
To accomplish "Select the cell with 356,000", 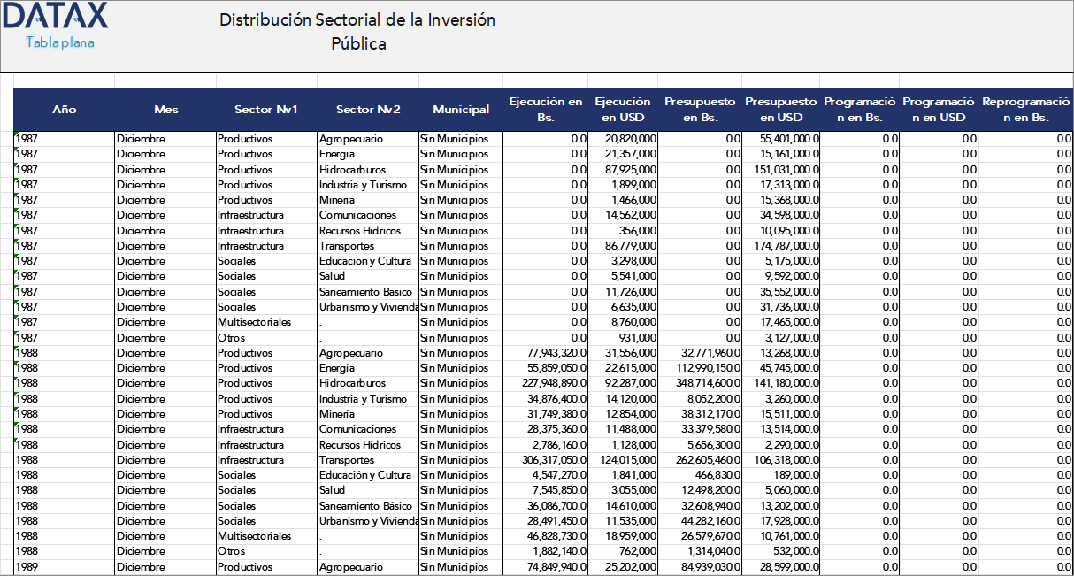I will [x=624, y=231].
